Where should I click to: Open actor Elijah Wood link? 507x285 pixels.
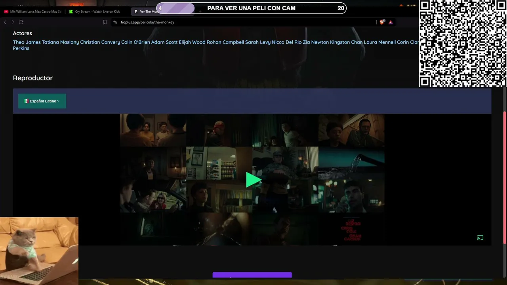pyautogui.click(x=192, y=42)
